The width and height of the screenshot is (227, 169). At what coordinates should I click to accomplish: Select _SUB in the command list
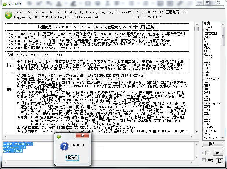coord(207,37)
